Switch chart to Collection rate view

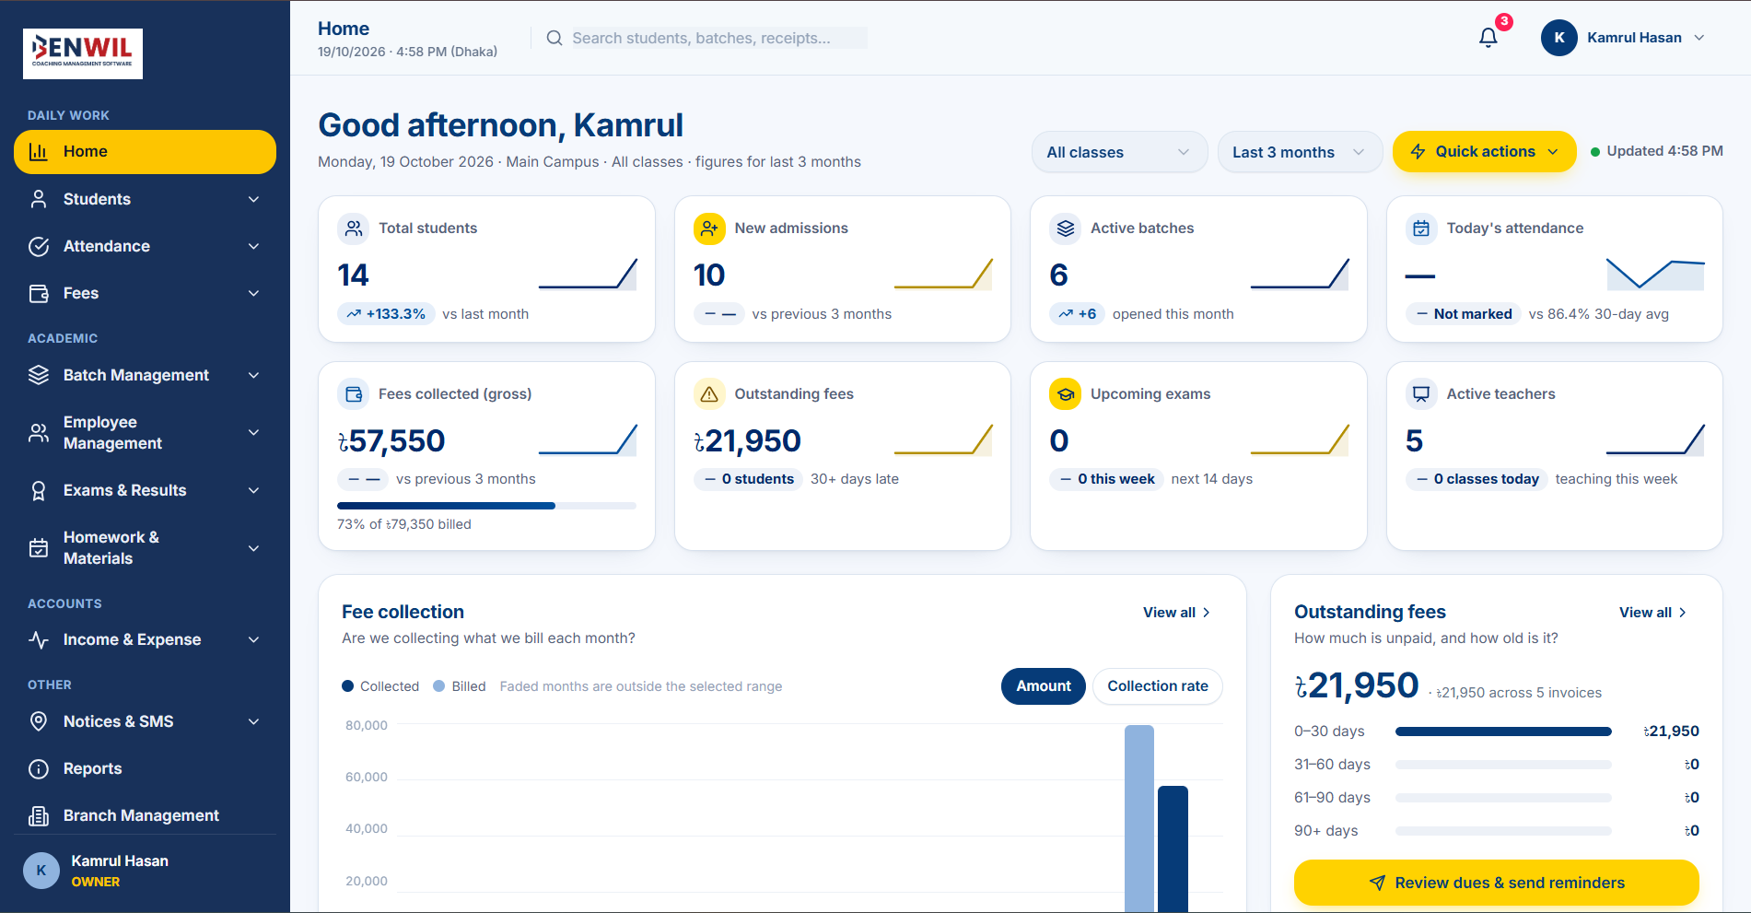(x=1158, y=686)
